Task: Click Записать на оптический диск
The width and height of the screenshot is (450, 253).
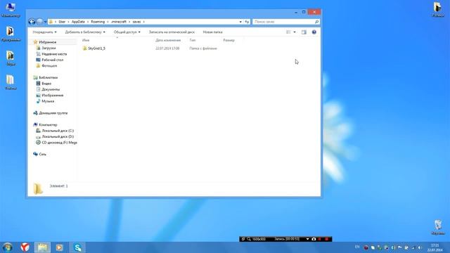Action: pos(172,32)
